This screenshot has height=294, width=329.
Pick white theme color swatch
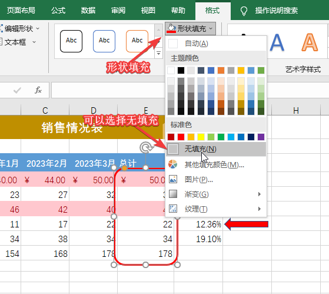[171, 71]
